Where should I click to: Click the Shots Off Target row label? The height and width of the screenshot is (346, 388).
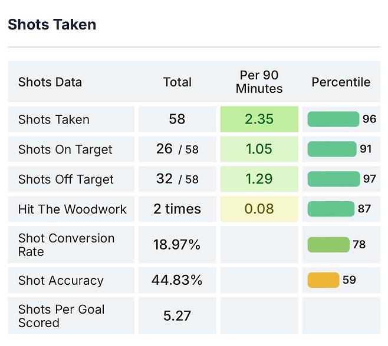pos(66,179)
